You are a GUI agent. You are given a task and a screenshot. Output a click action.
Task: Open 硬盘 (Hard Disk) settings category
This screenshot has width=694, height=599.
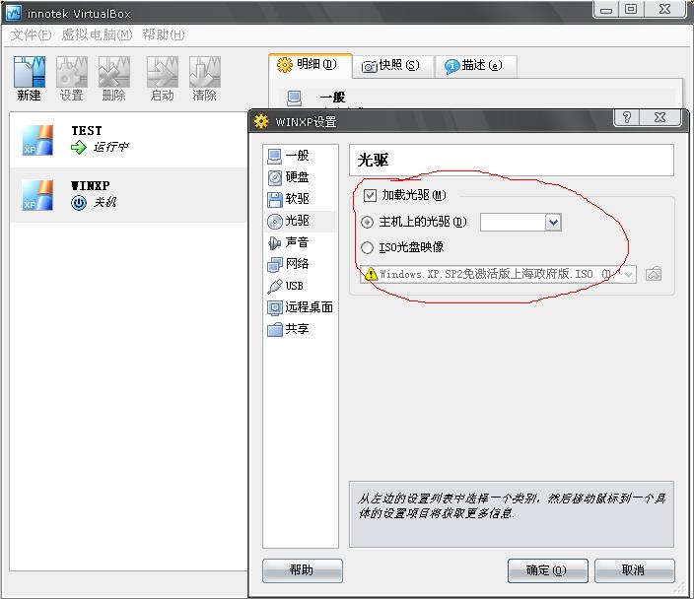tap(300, 177)
